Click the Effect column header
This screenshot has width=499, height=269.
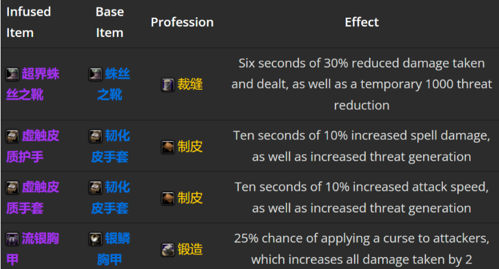[x=362, y=22]
